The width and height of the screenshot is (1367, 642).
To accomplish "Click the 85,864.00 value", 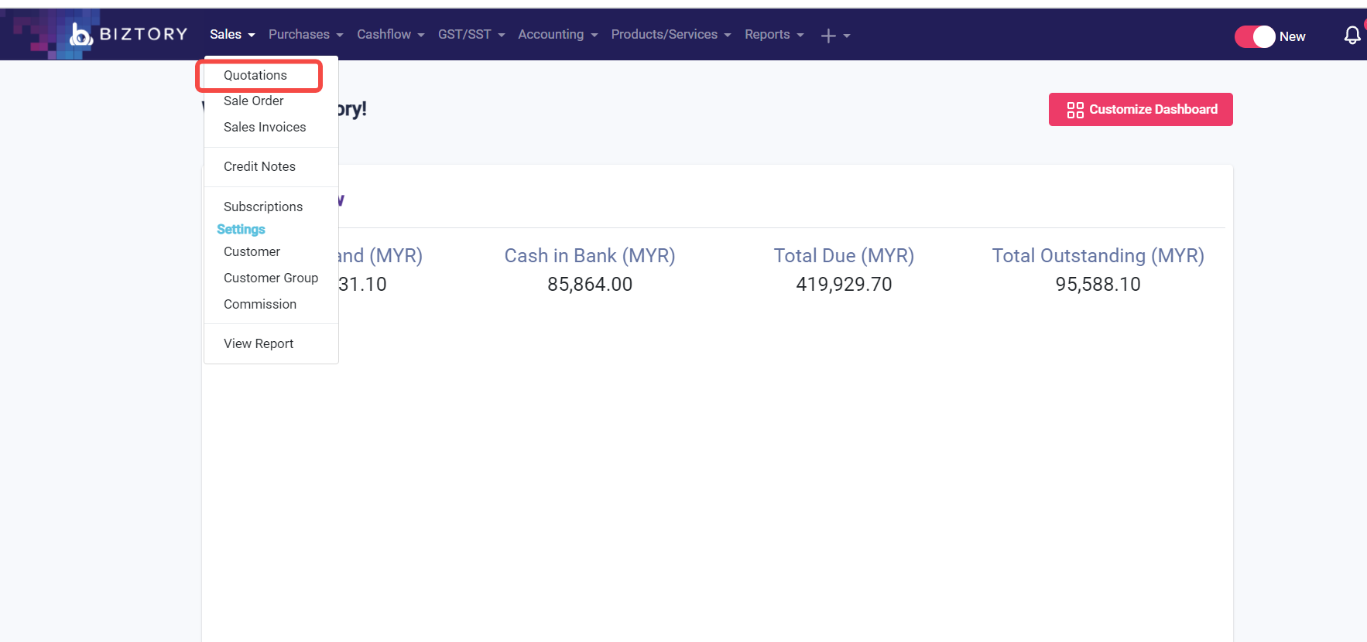I will point(590,285).
